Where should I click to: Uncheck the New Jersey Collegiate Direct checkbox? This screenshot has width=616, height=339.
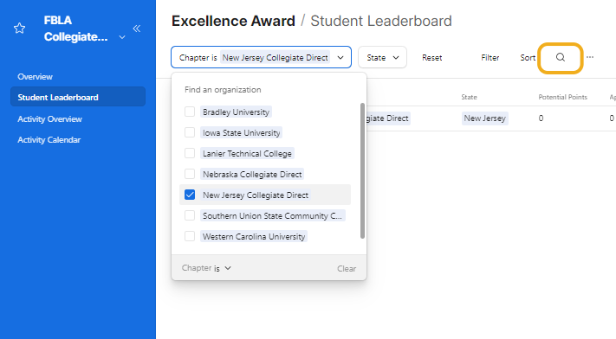click(x=190, y=195)
